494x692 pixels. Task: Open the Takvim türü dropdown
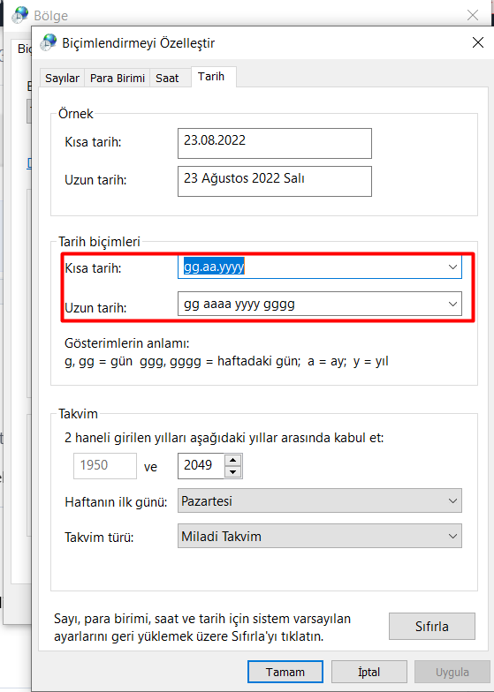[x=320, y=536]
